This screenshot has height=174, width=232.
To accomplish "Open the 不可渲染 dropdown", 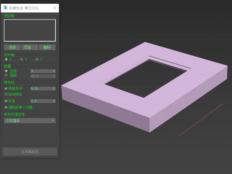I will coord(30,121).
